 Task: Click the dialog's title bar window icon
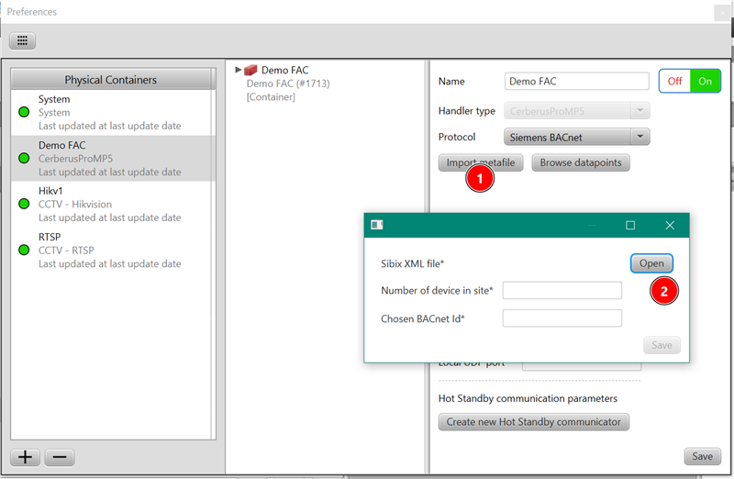(376, 225)
